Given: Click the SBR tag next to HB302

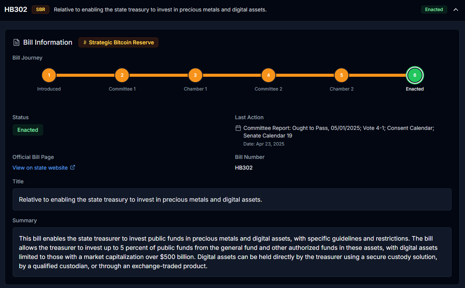Looking at the screenshot, I should click(x=41, y=10).
